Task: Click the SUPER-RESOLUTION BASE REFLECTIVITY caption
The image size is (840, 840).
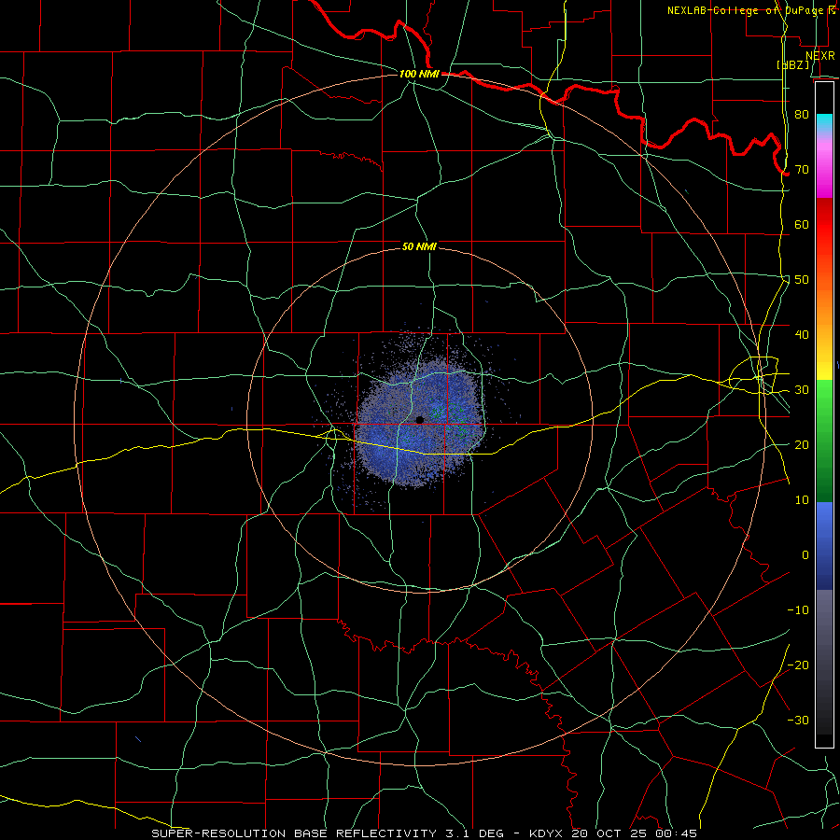Action: pyautogui.click(x=294, y=833)
